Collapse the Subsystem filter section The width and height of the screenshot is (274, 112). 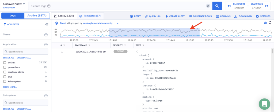pos(46,96)
